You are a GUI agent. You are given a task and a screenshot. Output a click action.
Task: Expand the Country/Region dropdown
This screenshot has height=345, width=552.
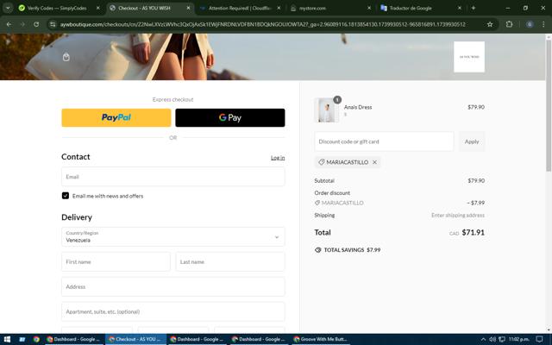click(x=172, y=236)
